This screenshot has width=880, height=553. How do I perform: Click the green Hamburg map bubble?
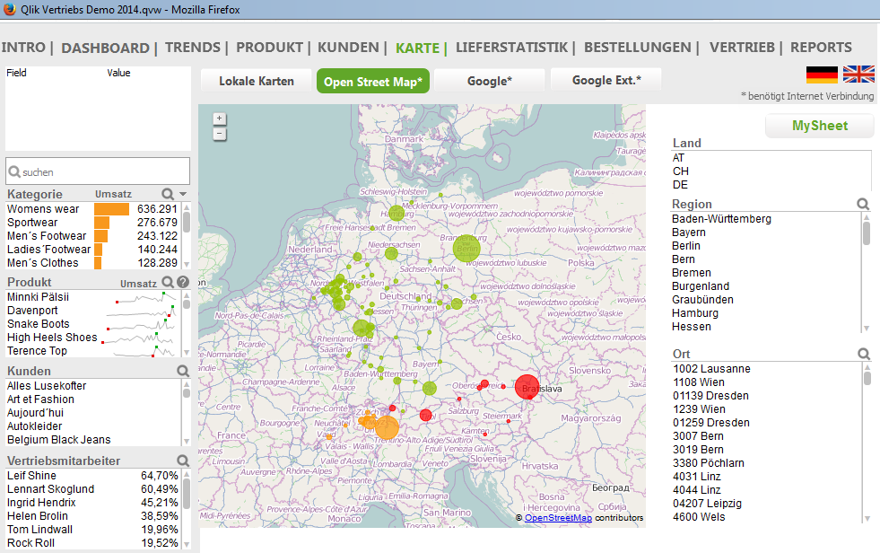tap(396, 214)
